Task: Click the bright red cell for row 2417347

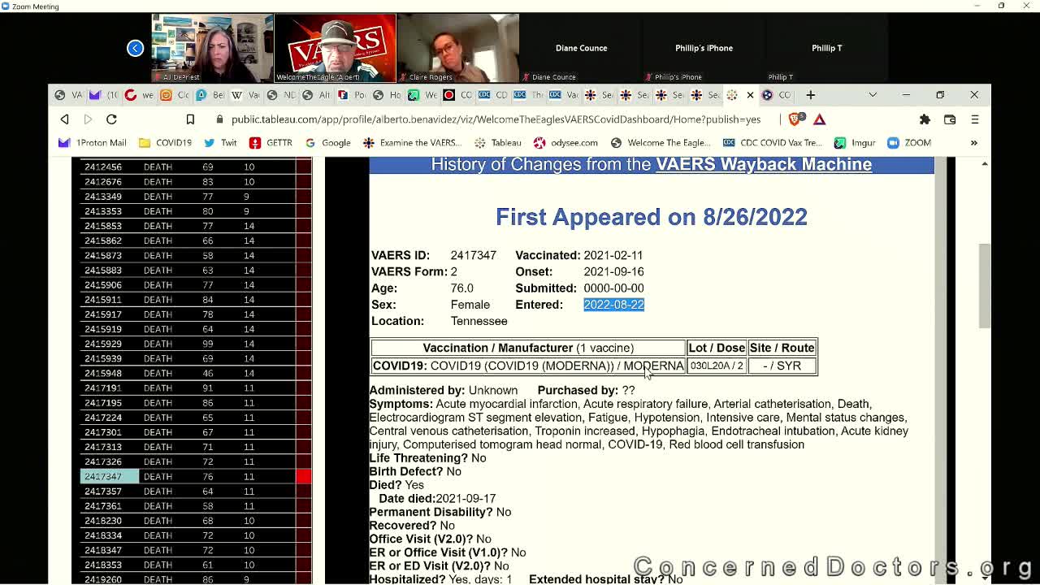Action: point(304,477)
